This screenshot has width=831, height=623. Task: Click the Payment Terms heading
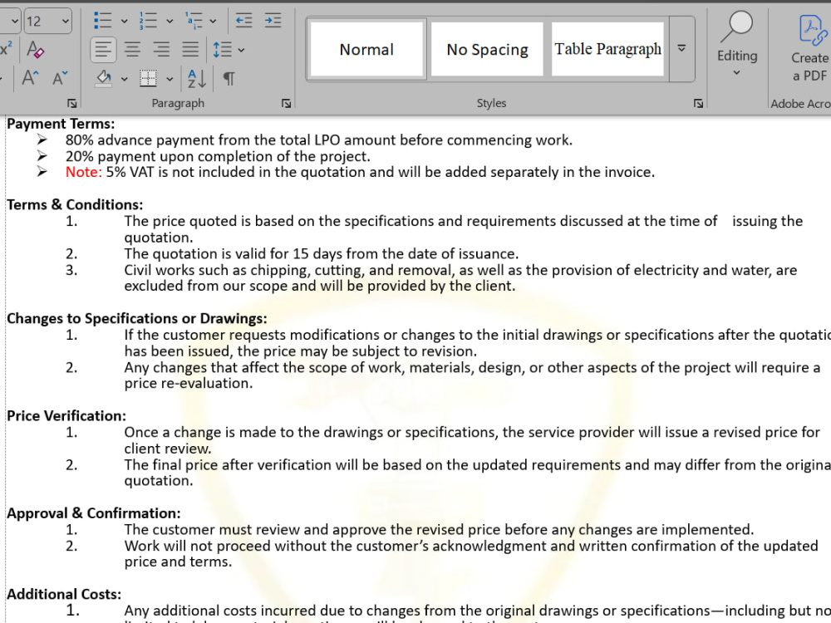tap(61, 124)
